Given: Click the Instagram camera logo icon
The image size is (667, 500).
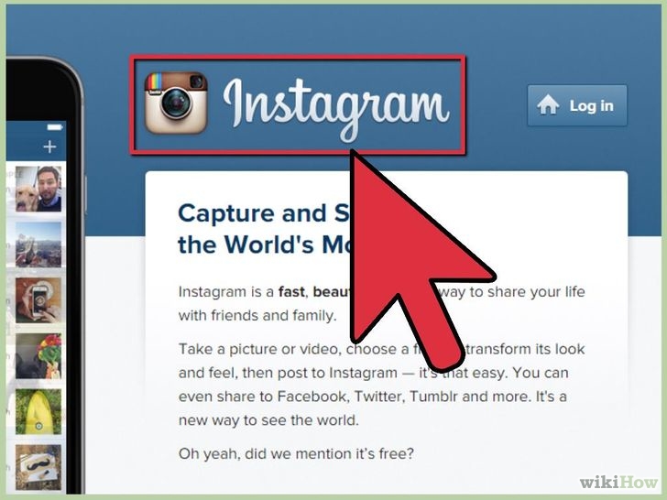Looking at the screenshot, I should (x=176, y=103).
